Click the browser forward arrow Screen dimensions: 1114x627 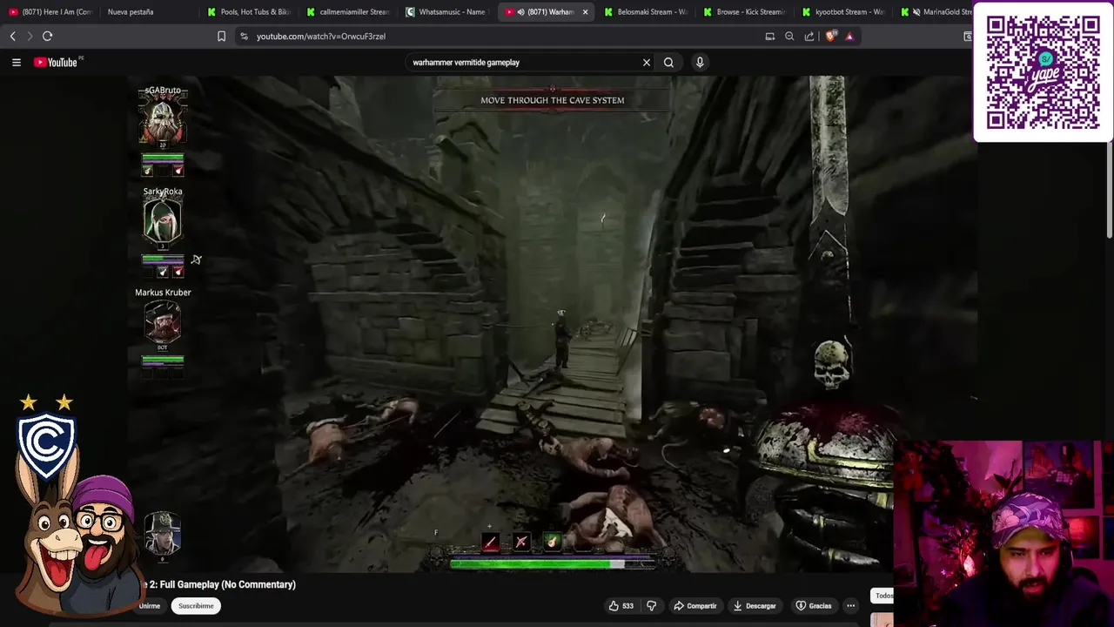[30, 36]
